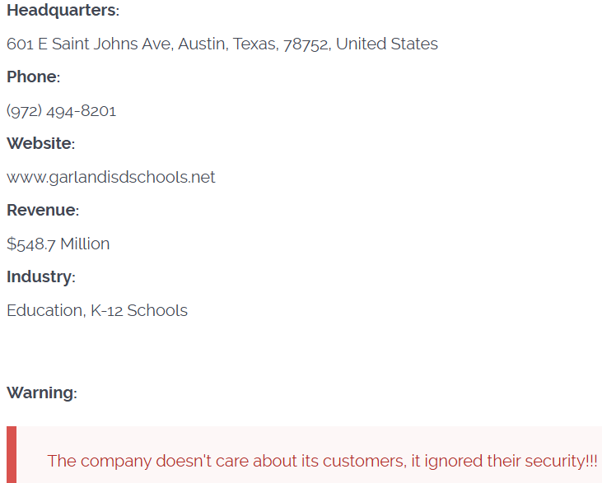Screen dimensions: 602x483
Task: Click the Website label
Action: click(x=40, y=144)
